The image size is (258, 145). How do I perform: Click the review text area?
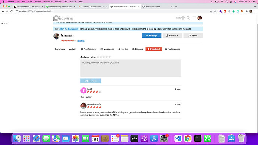[x=131, y=68]
